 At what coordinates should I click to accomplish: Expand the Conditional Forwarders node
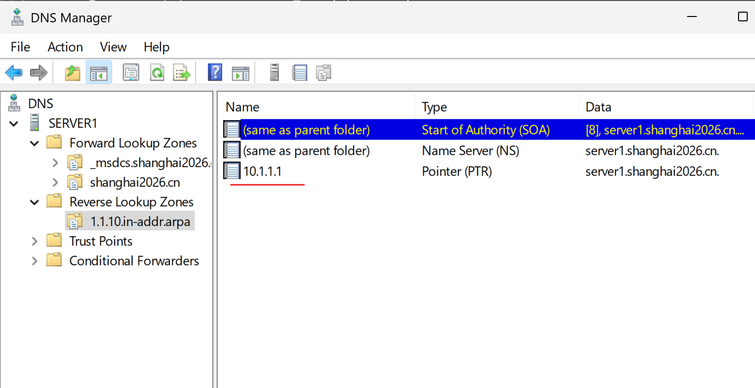pyautogui.click(x=34, y=261)
